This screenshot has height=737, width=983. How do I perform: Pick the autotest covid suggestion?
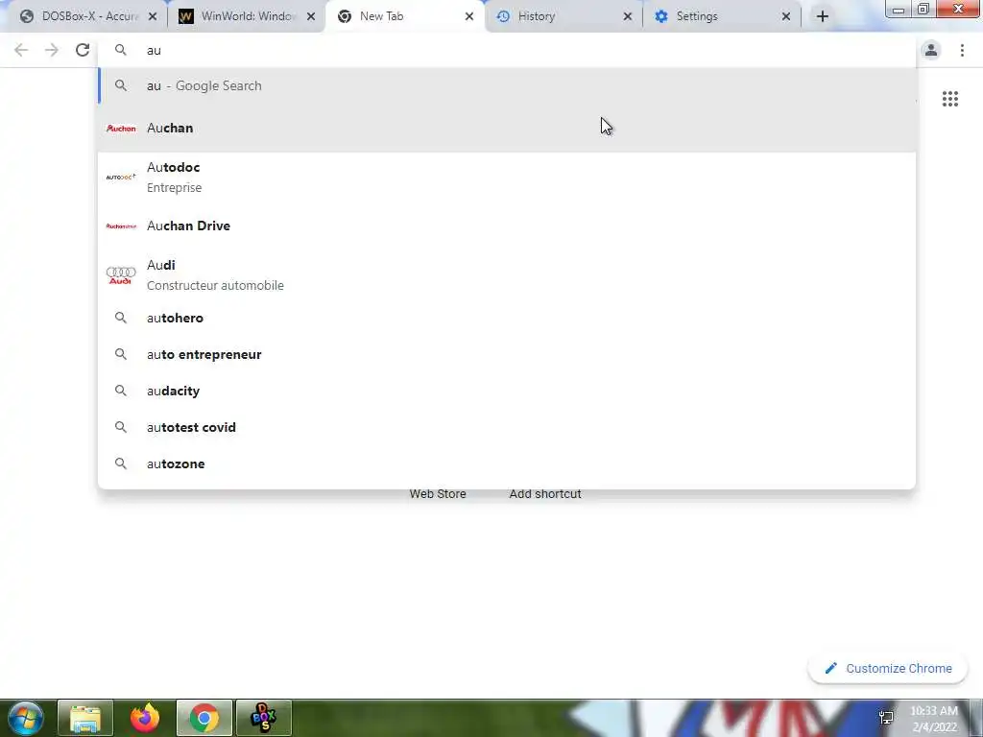pos(507,427)
